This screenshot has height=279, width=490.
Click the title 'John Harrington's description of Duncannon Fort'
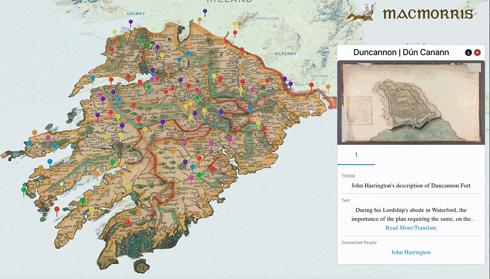click(411, 185)
